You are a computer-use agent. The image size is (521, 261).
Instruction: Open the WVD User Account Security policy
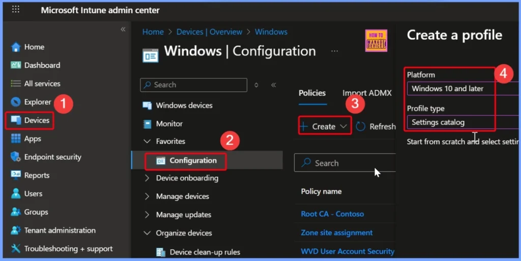348,251
